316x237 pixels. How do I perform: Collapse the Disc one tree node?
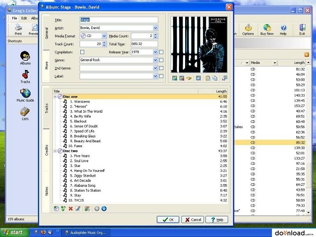pos(55,96)
